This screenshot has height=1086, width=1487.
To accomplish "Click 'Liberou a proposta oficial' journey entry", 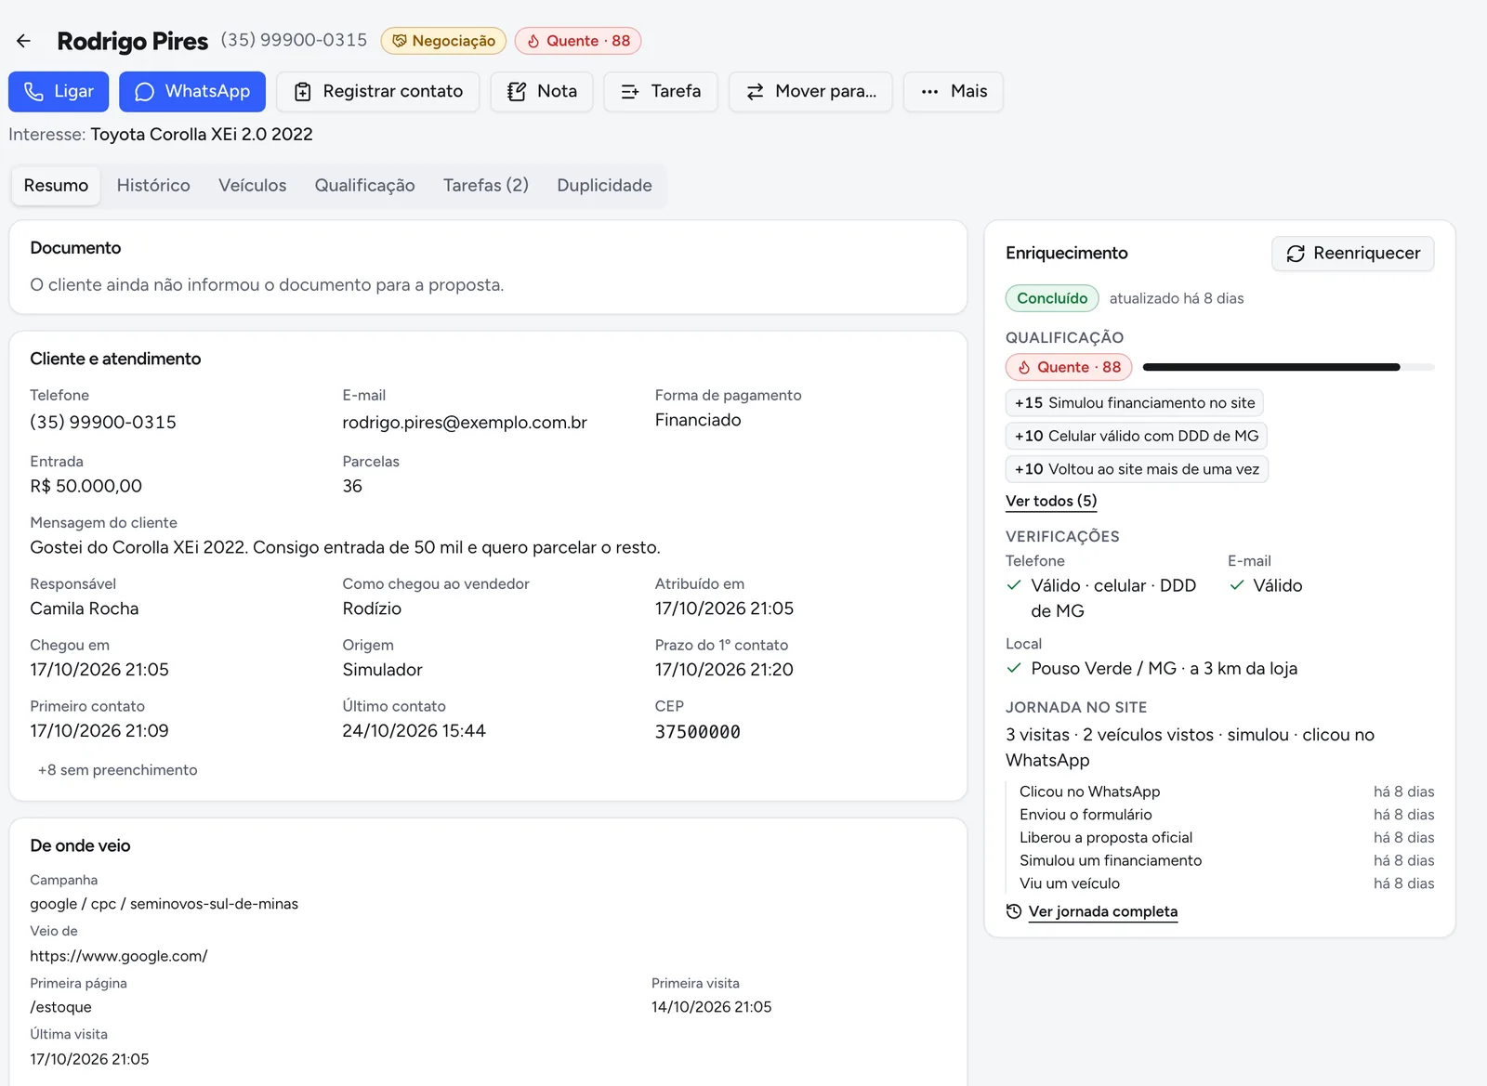I will [1106, 838].
